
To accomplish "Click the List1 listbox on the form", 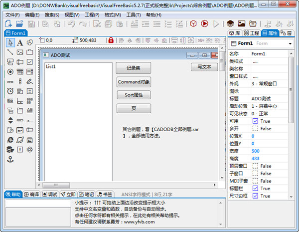I will 78,121.
